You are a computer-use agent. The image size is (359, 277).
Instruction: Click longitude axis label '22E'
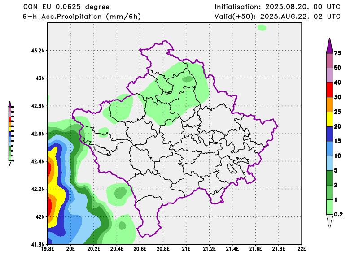coord(302,249)
